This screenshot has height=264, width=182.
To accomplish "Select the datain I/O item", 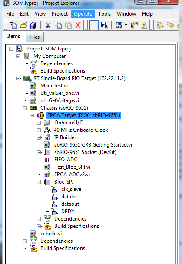I will click(68, 197).
